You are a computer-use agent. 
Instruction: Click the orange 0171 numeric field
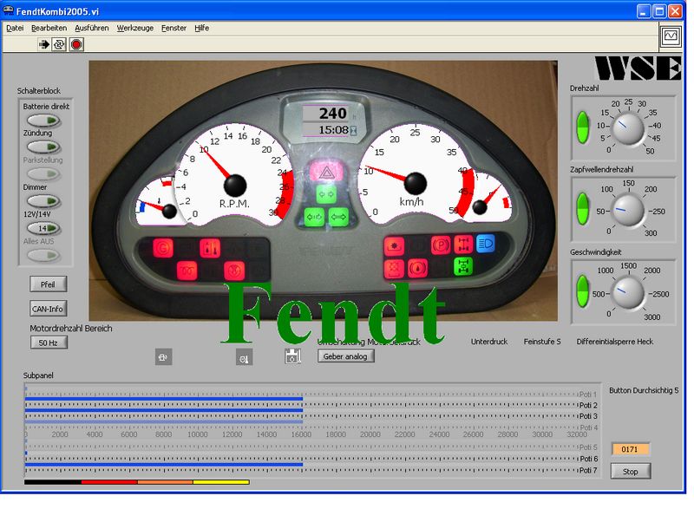click(631, 449)
